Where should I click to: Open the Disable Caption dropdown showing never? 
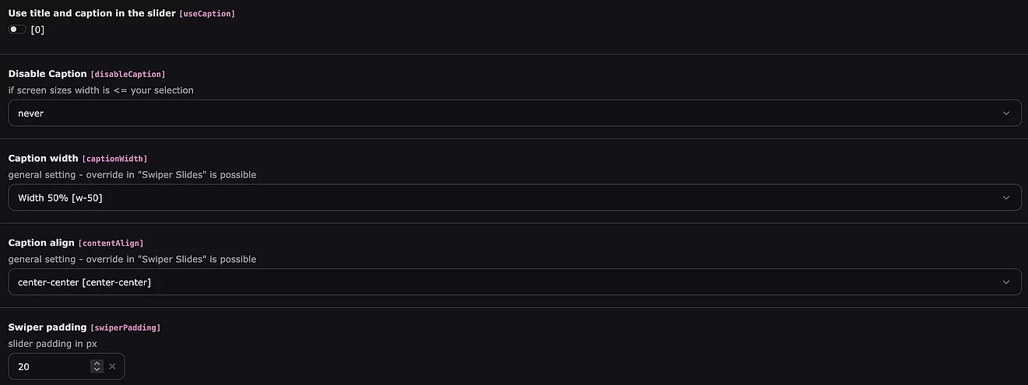(498, 113)
